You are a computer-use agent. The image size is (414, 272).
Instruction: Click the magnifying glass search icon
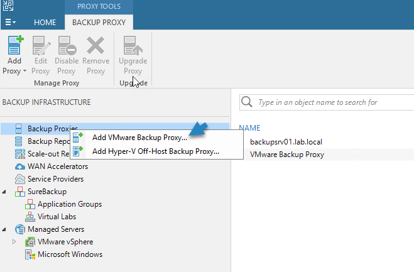pos(247,102)
